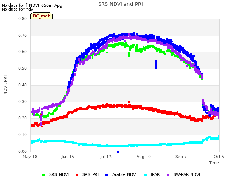Click the May 18 x-axis tick label

click(30, 157)
